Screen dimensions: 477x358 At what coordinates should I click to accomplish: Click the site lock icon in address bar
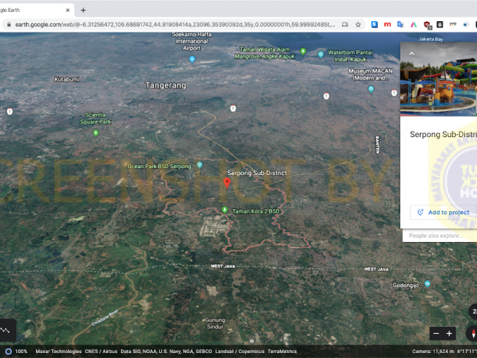9,25
